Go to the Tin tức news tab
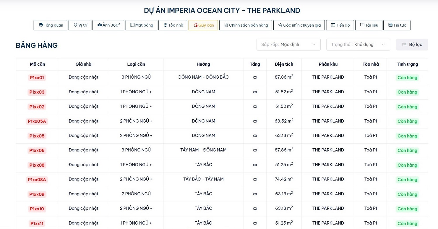The width and height of the screenshot is (438, 229). 397,25
